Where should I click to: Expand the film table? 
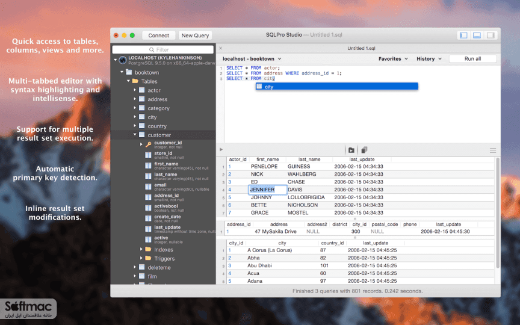pos(135,276)
